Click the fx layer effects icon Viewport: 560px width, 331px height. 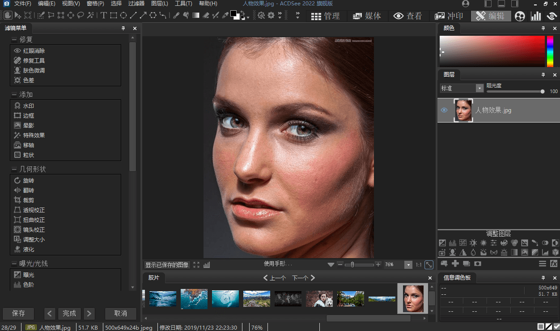554,263
